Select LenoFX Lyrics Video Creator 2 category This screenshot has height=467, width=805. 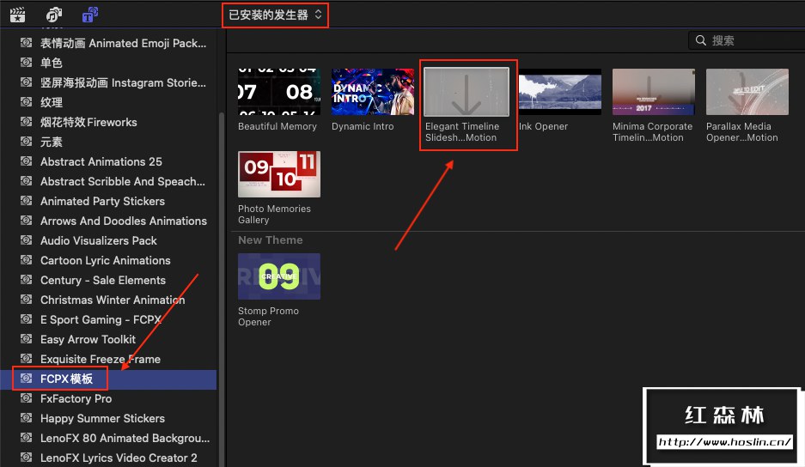108,458
